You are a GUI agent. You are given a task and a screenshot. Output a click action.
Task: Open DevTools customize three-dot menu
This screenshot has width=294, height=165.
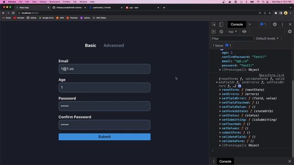click(x=283, y=24)
